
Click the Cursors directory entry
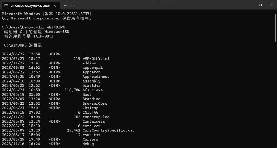(x=90, y=139)
